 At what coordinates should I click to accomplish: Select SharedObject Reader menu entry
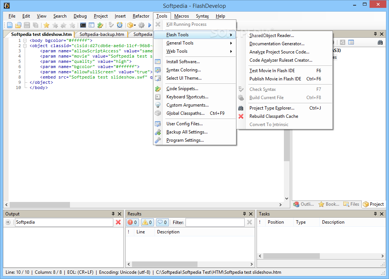point(285,36)
